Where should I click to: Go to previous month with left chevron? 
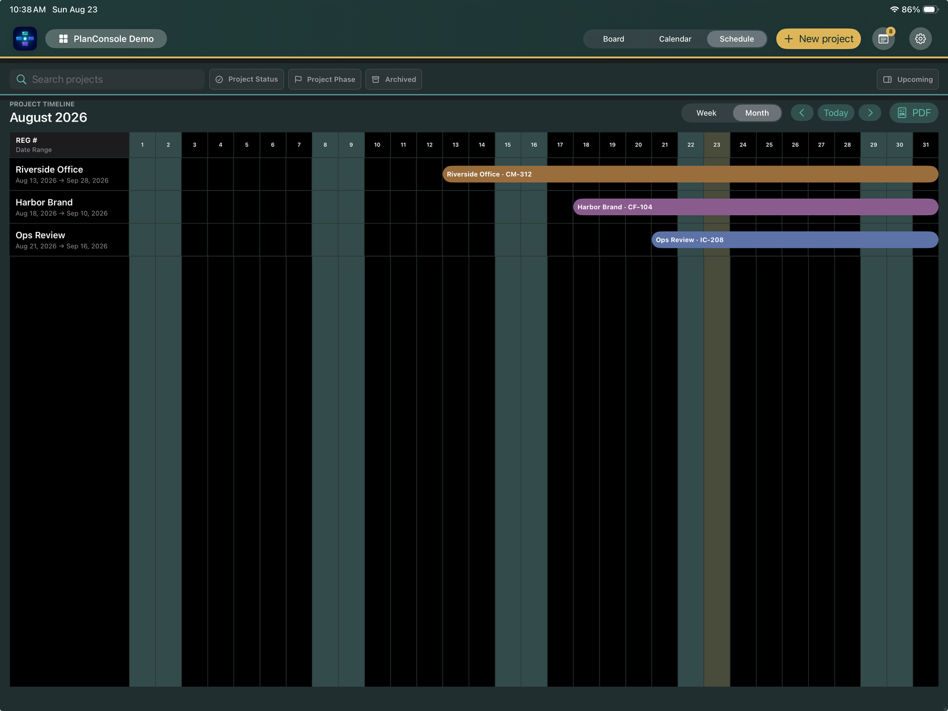(x=802, y=113)
